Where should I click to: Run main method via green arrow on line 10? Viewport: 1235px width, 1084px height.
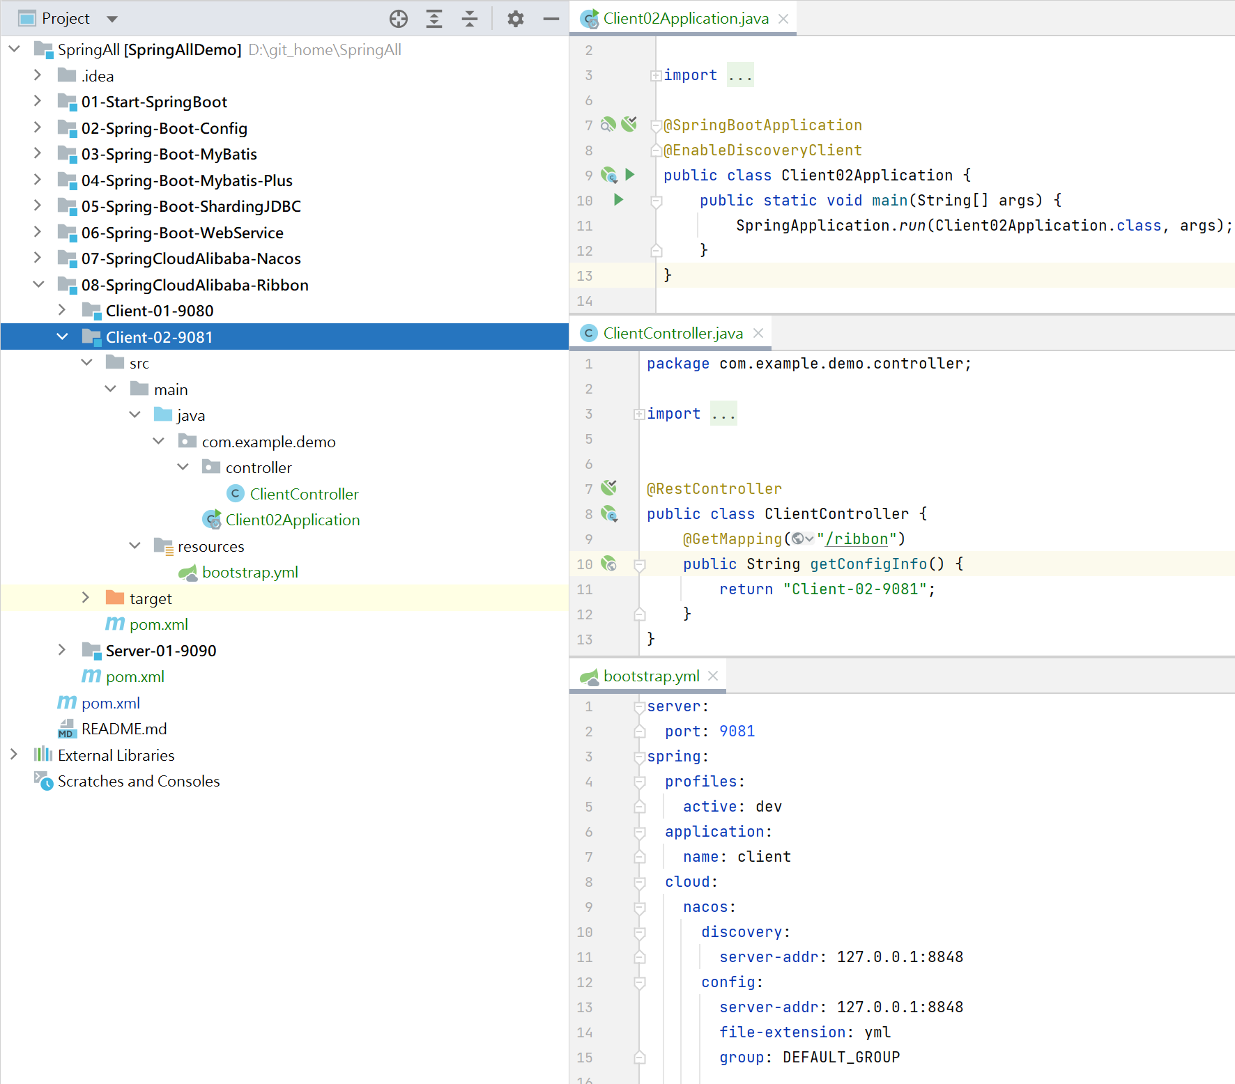[x=618, y=200]
